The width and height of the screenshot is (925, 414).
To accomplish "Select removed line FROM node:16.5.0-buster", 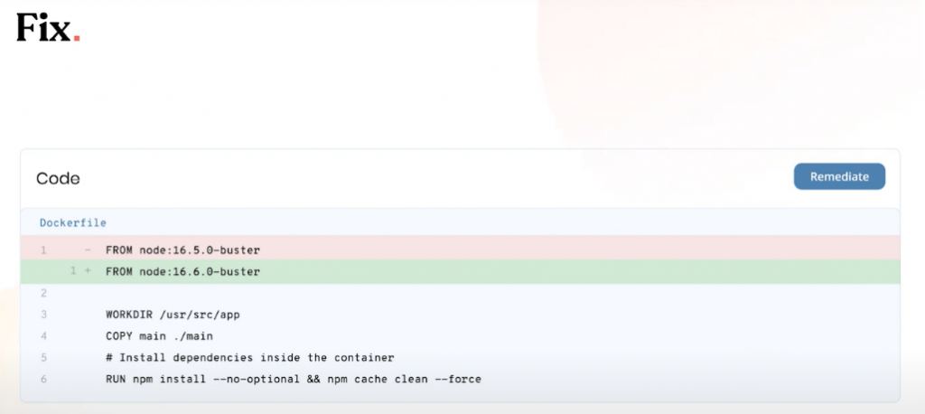I will 460,249.
